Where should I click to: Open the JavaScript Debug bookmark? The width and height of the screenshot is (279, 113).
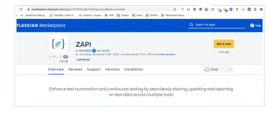click(33, 15)
